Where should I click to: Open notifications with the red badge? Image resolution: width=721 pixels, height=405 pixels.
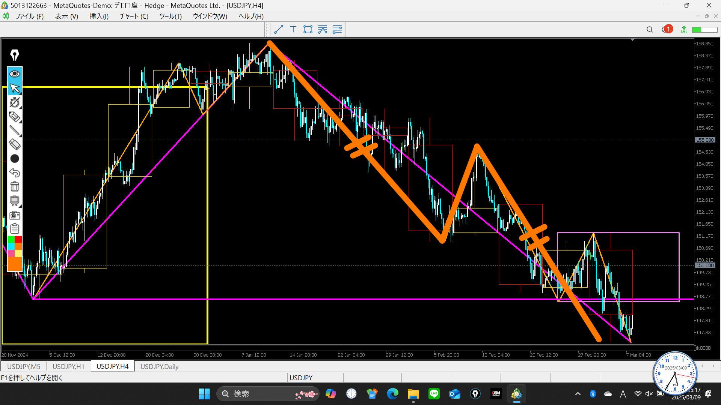(667, 29)
